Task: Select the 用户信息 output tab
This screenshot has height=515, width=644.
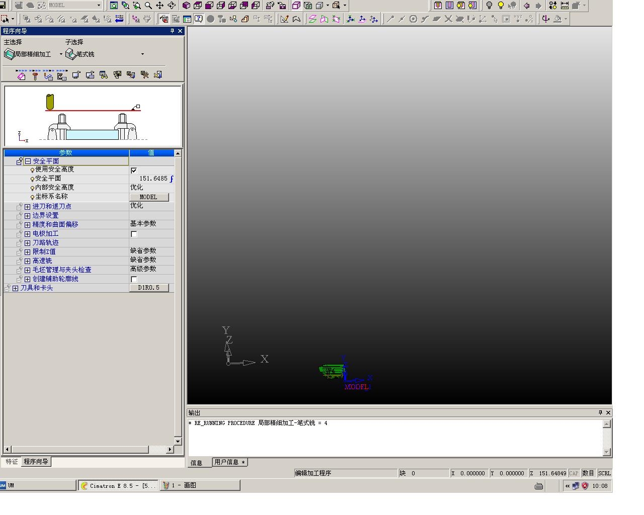Action: pyautogui.click(x=229, y=462)
